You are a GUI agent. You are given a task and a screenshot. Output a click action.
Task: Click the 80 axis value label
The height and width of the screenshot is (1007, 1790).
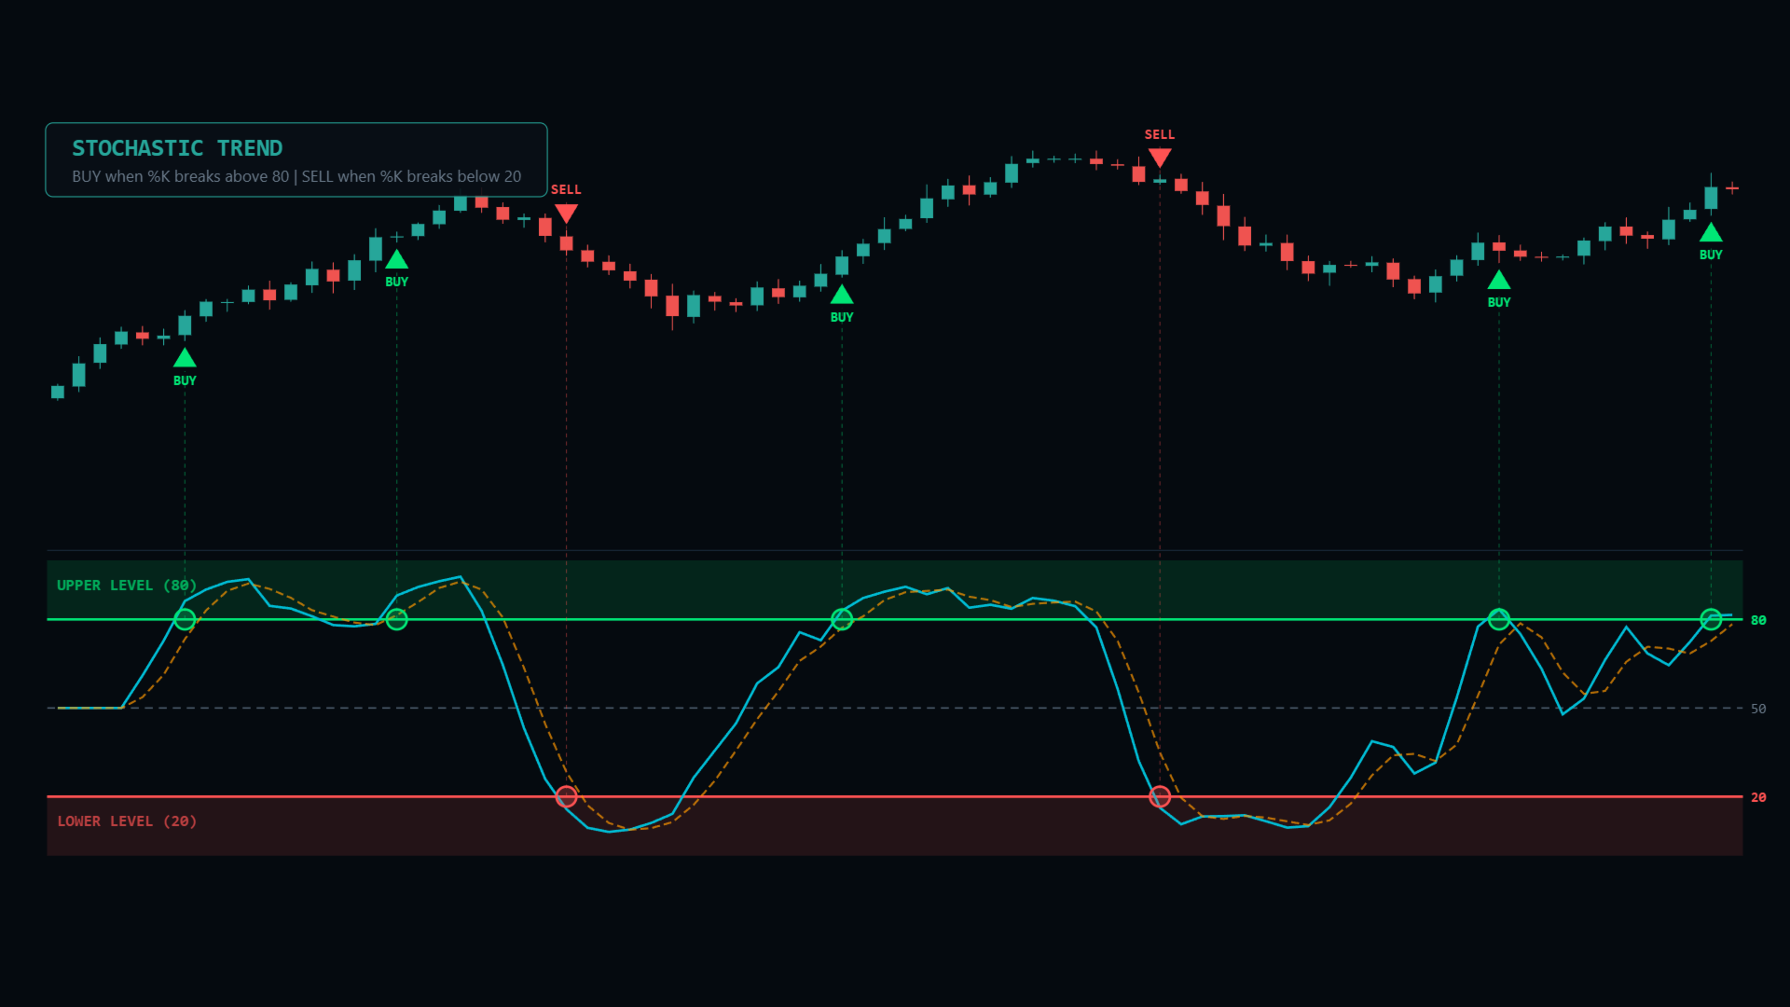(x=1757, y=620)
